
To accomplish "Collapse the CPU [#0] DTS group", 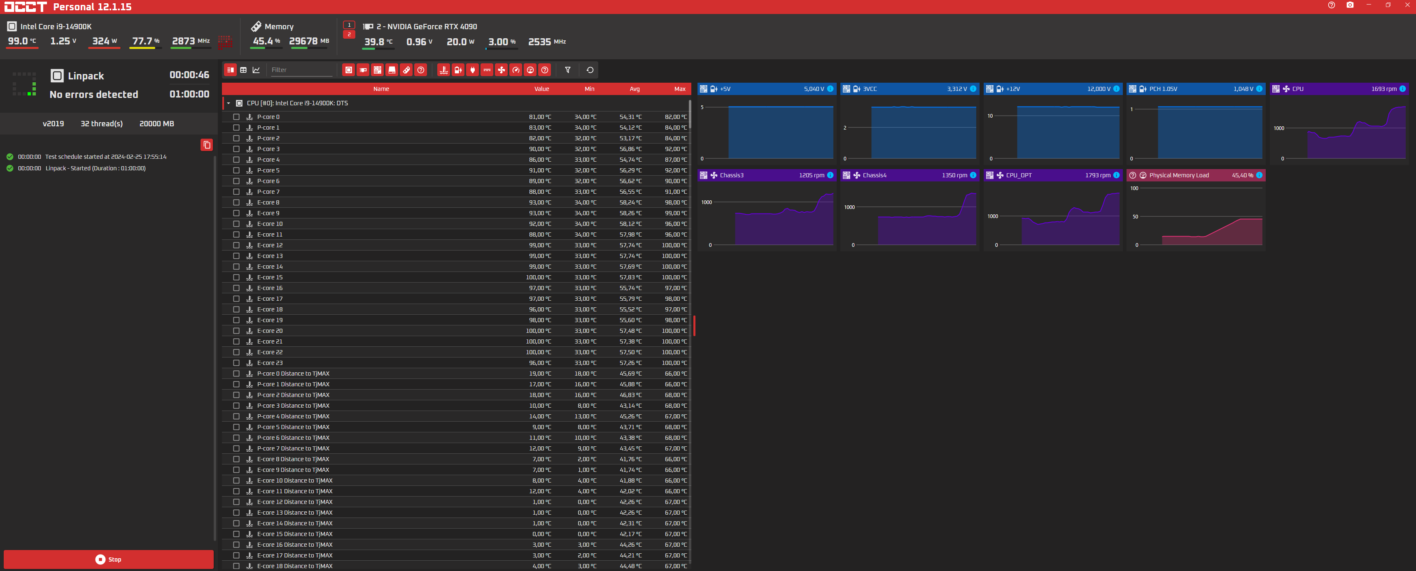I will [x=229, y=103].
